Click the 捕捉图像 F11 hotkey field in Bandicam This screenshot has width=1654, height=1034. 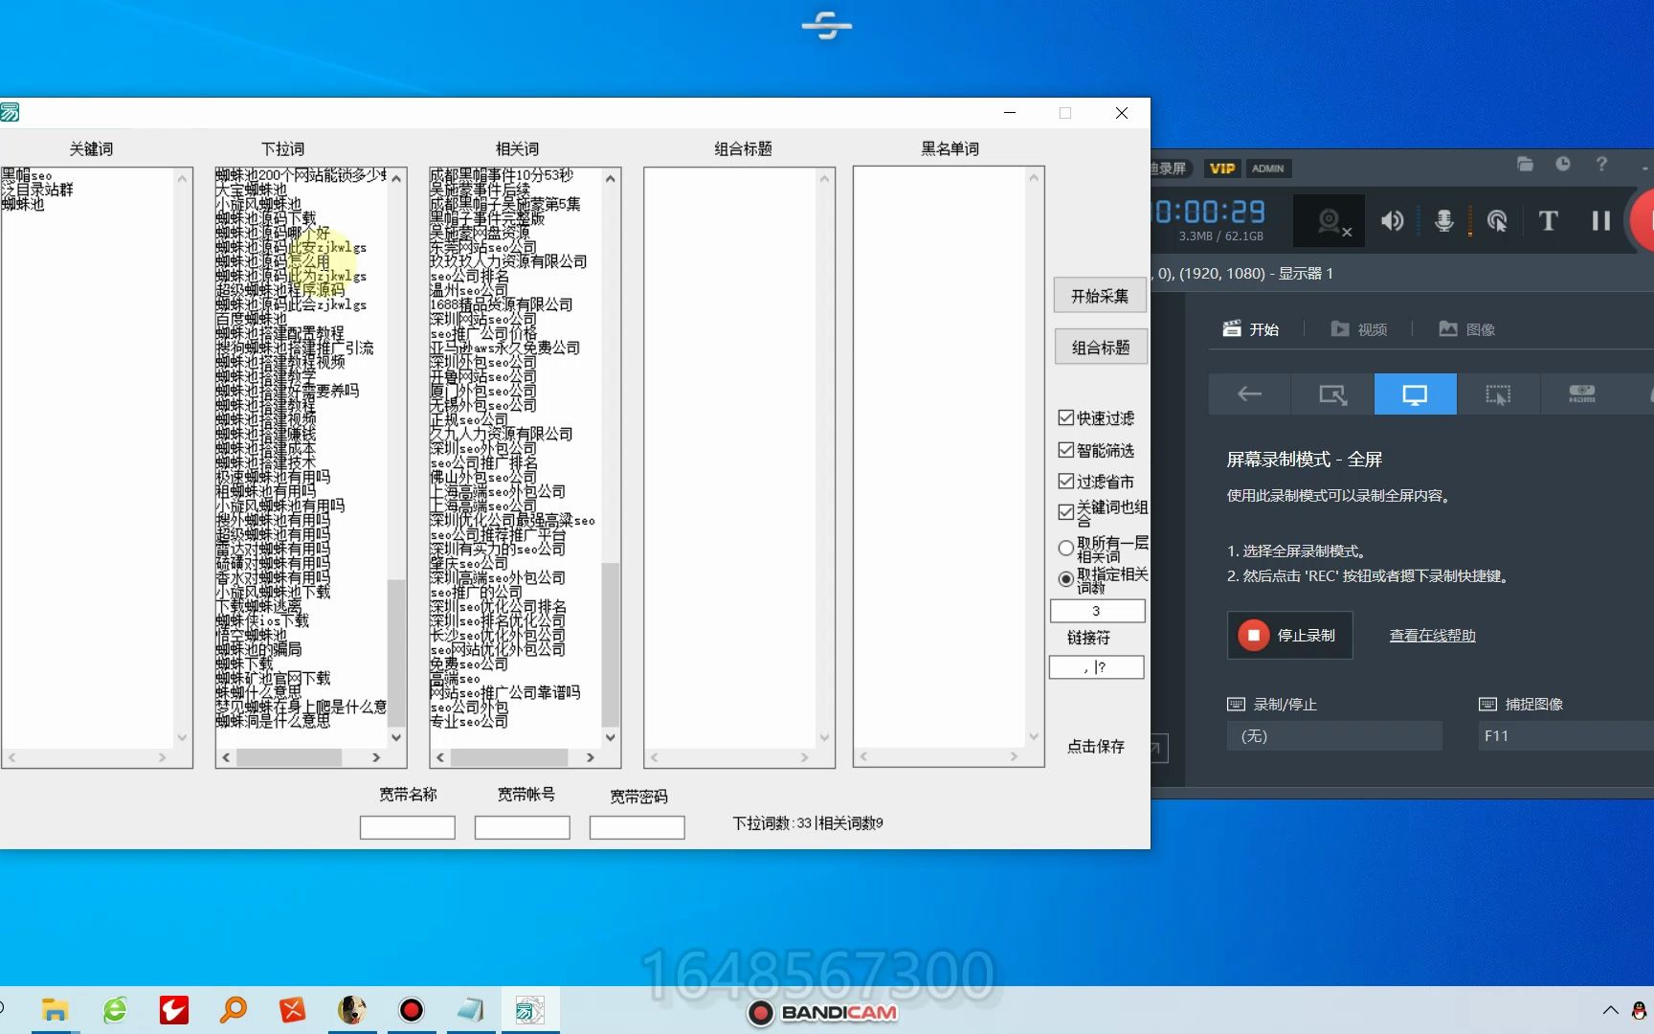click(1566, 736)
